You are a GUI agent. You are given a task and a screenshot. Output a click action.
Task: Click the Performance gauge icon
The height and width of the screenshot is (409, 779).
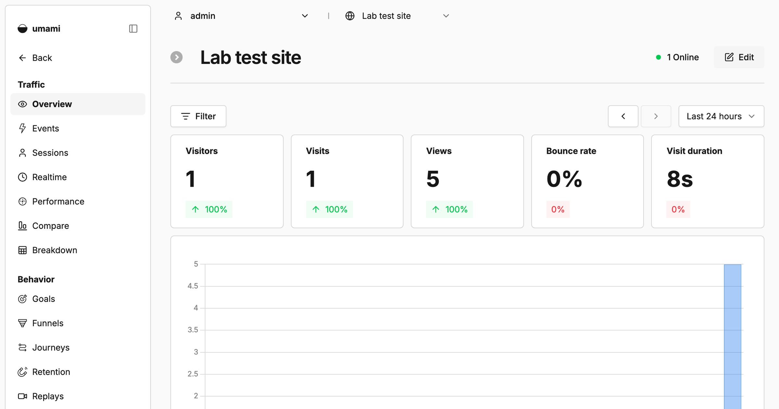(x=22, y=202)
